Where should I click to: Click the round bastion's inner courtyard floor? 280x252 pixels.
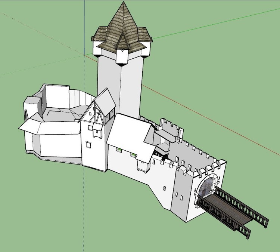coord(62,114)
